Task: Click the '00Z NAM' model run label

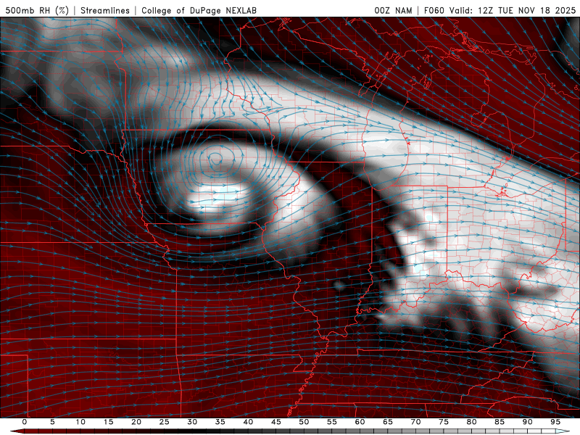Action: [x=393, y=10]
